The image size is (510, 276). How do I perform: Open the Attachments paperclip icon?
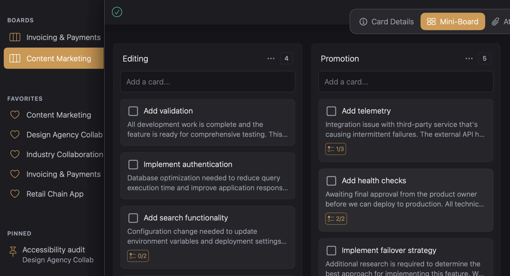[x=495, y=21]
